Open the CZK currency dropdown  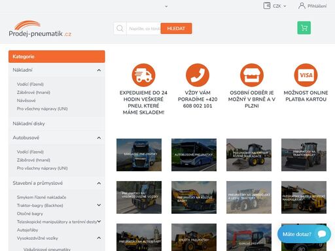point(279,6)
